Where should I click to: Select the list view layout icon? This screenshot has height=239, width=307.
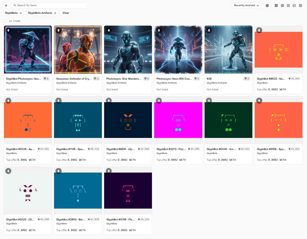coord(294,5)
